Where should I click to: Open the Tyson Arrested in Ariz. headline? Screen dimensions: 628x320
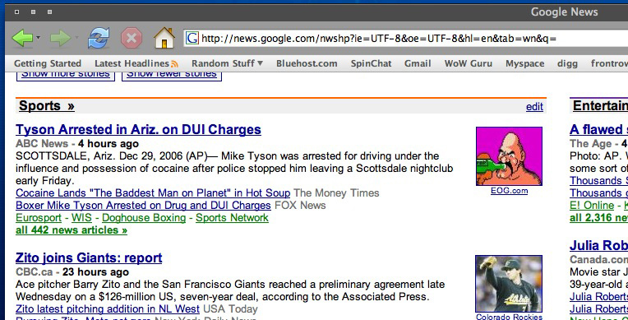pyautogui.click(x=138, y=129)
